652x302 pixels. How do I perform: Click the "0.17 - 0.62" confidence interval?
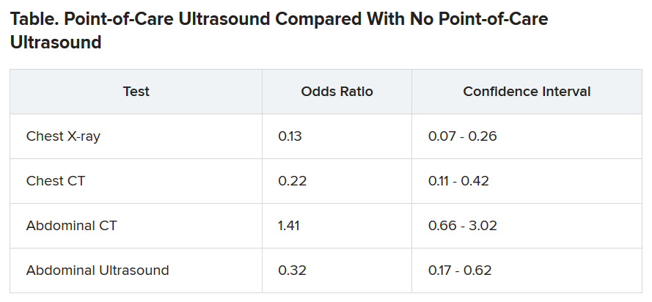point(460,270)
